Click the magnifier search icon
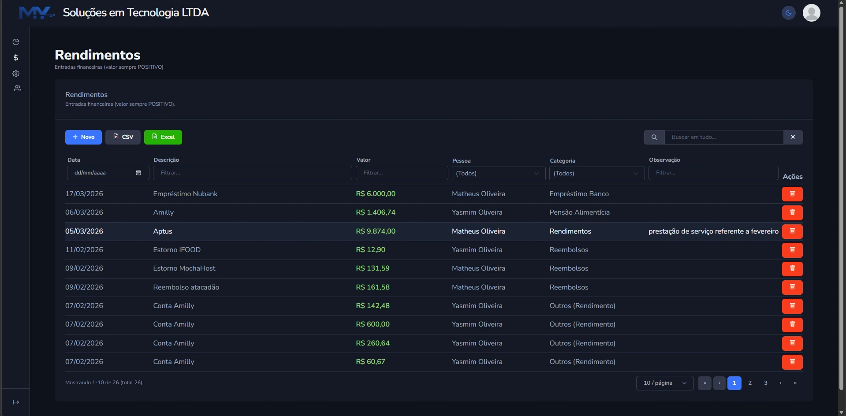The width and height of the screenshot is (846, 416). 654,137
